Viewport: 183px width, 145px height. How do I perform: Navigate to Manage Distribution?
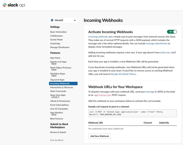point(60,47)
